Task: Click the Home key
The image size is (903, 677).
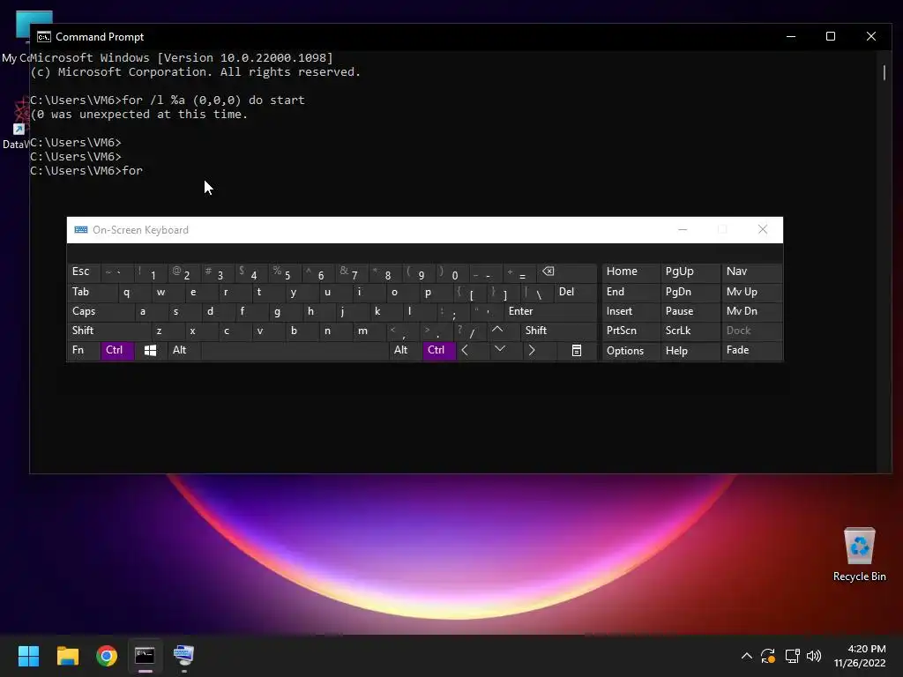Action: (x=631, y=272)
